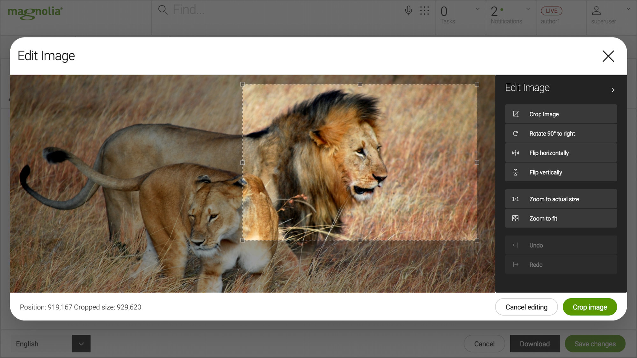
Task: Cancel editing the image
Action: pos(526,307)
